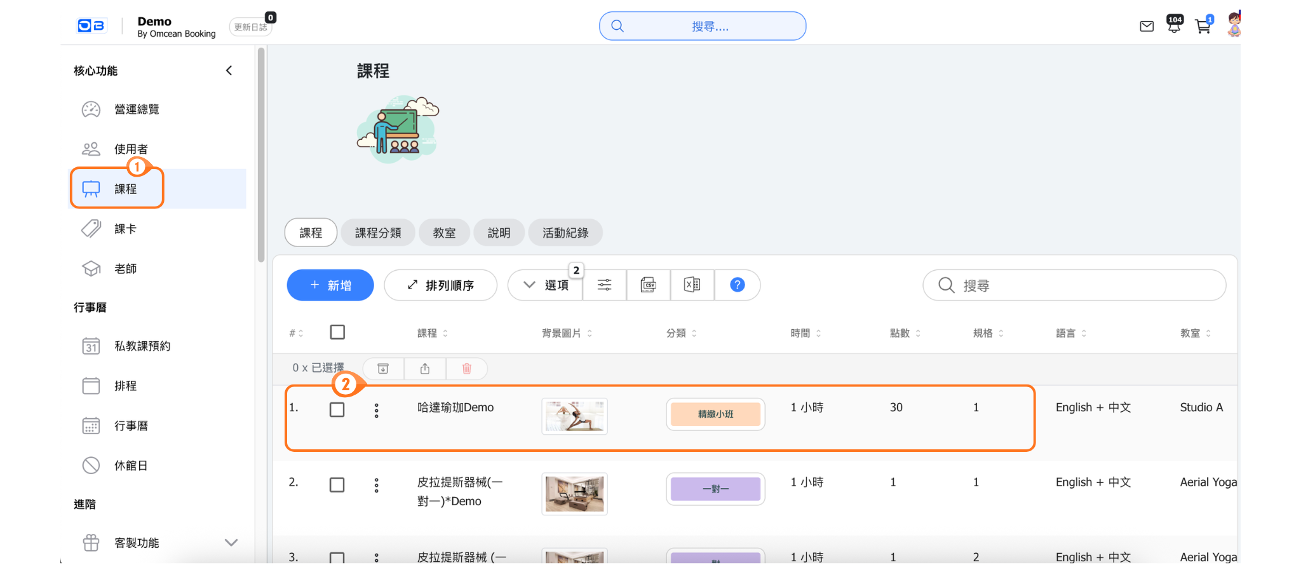Click the mail envelope icon
The width and height of the screenshot is (1301, 572).
coord(1147,26)
